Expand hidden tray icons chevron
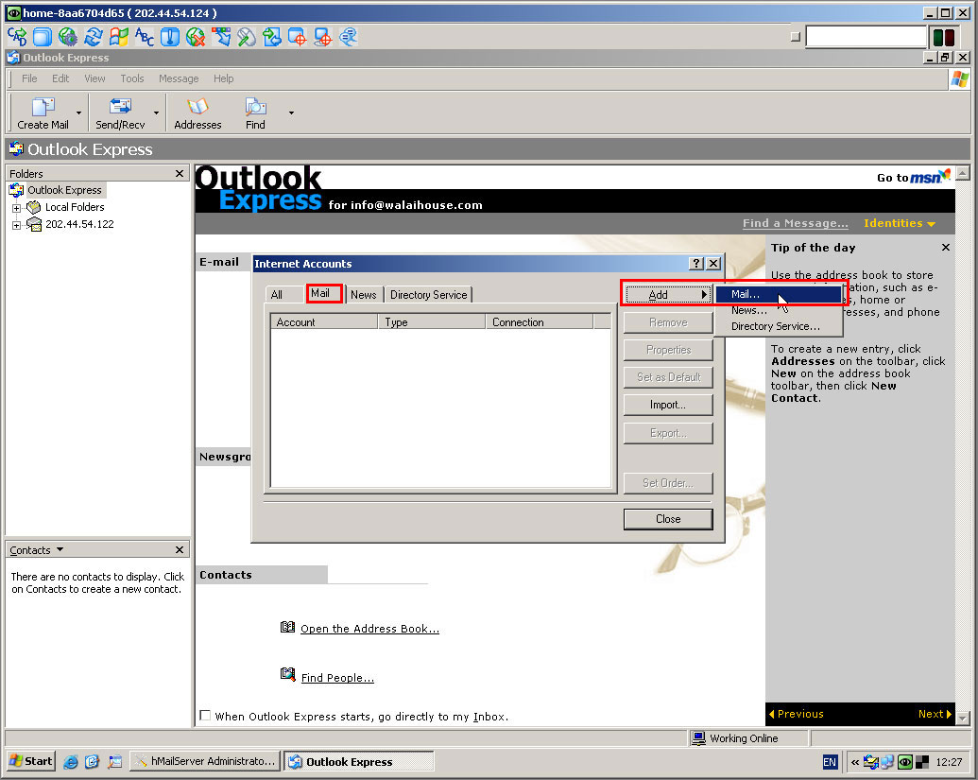The height and width of the screenshot is (780, 978). (x=855, y=762)
